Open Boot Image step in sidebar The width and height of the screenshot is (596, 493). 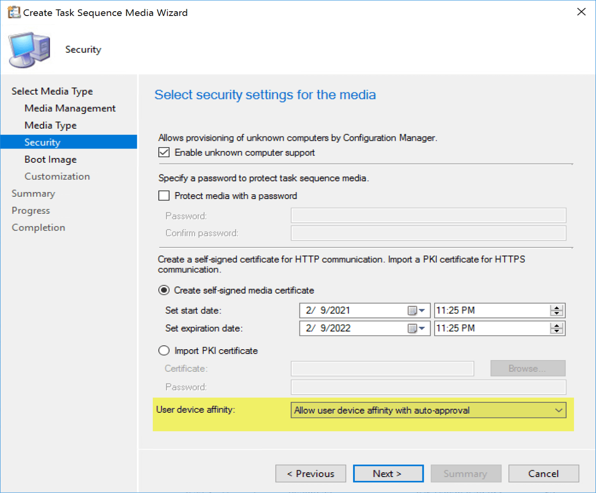[x=50, y=159]
